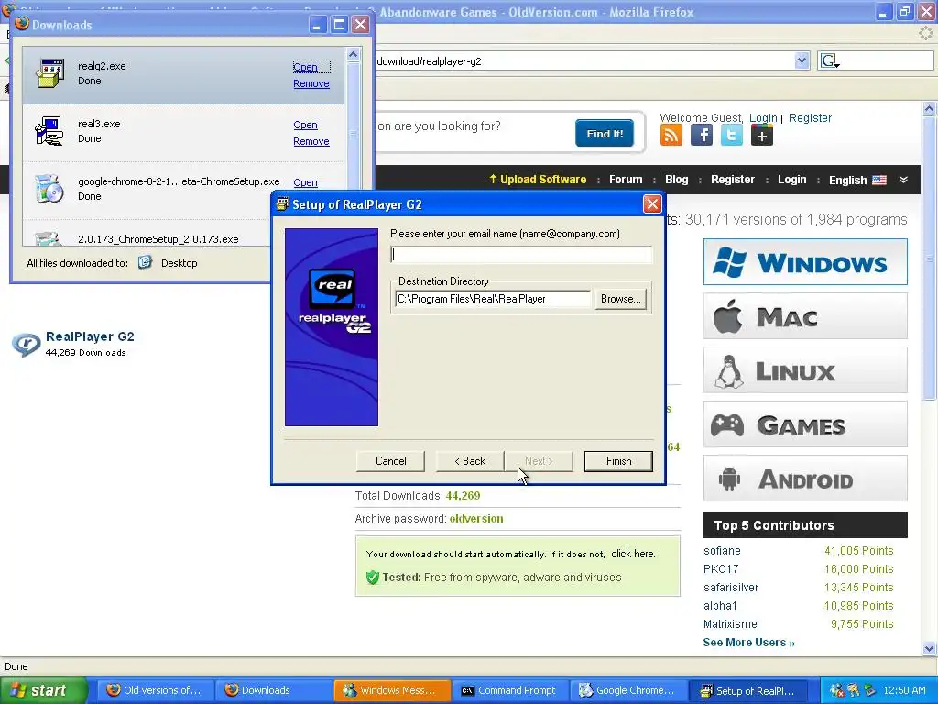This screenshot has width=938, height=704.
Task: Open the URL bar history dropdown arrow
Action: pos(802,60)
